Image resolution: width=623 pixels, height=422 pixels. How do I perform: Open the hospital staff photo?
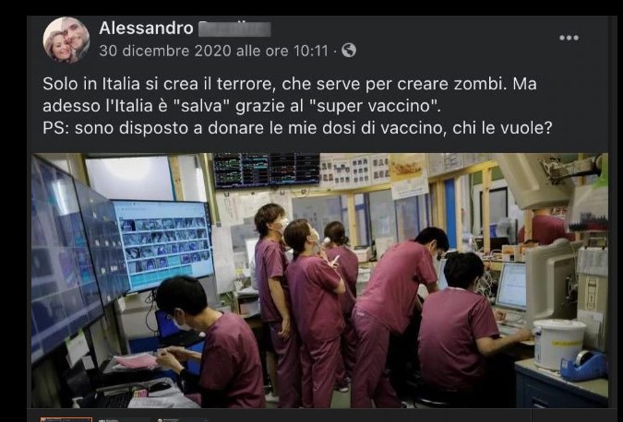coord(319,280)
